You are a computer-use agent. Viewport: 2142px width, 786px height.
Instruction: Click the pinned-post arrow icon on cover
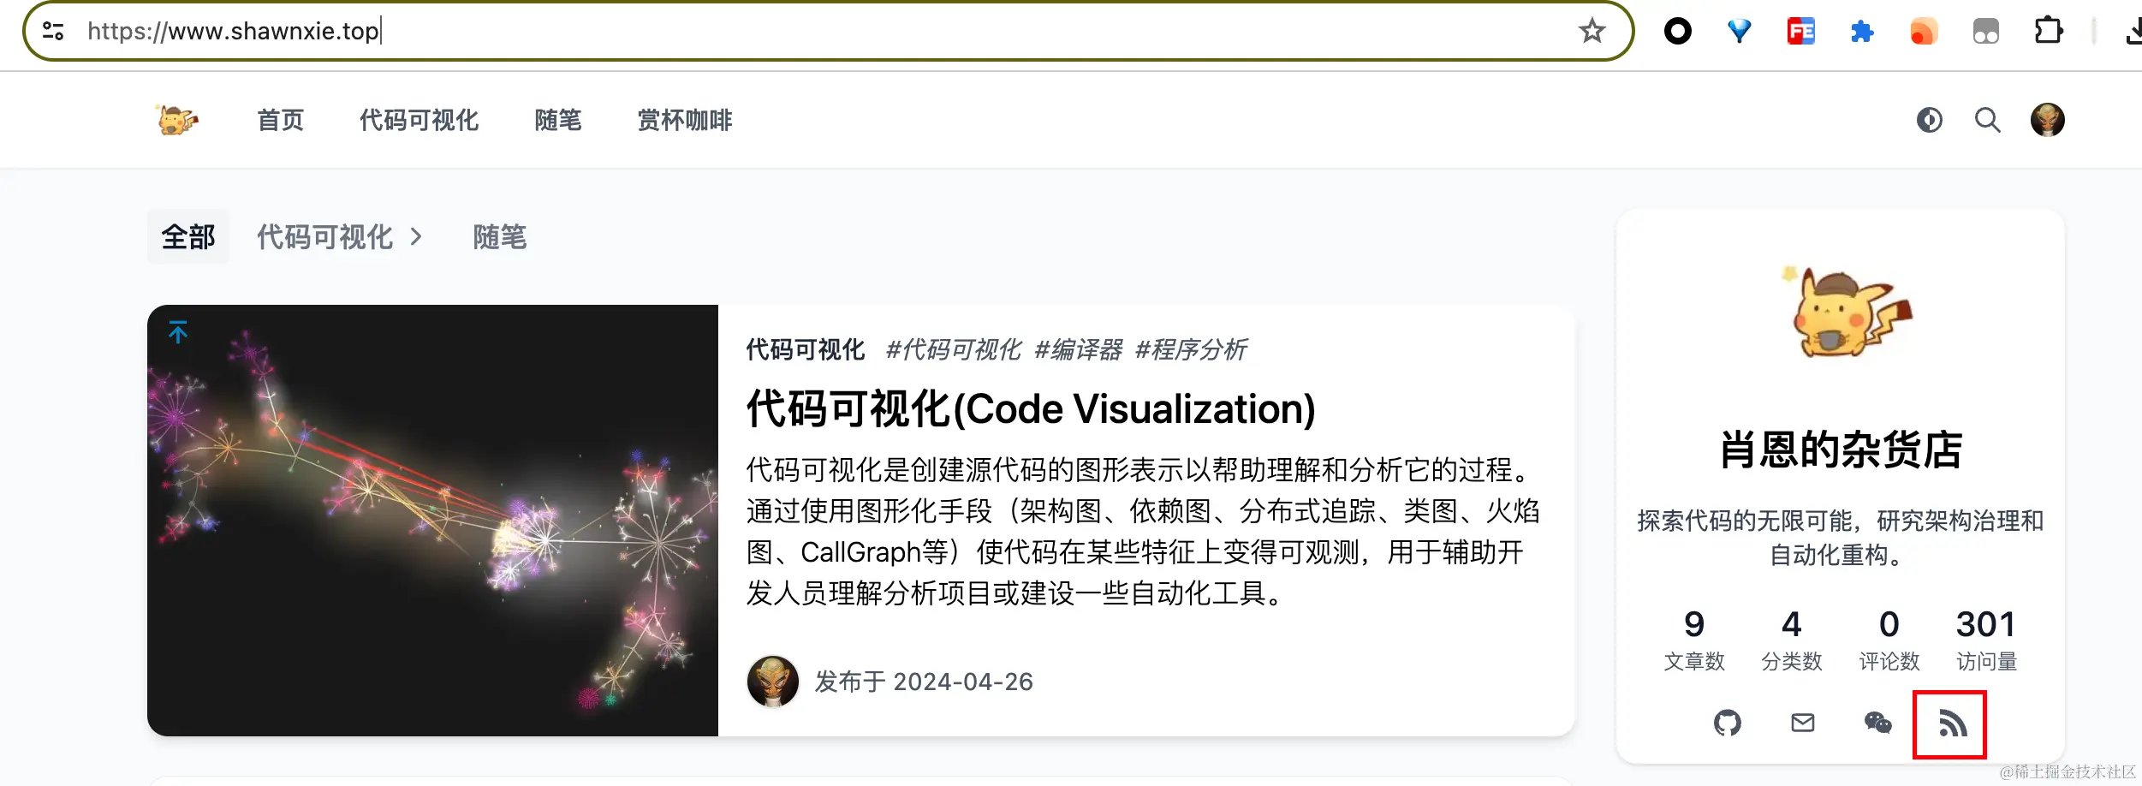178,332
